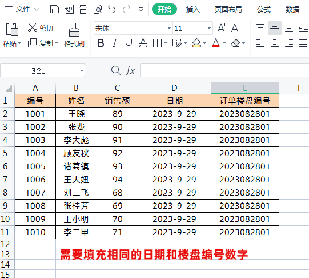Decrease font size with A- icon
The height and width of the screenshot is (278, 309).
(236, 28)
